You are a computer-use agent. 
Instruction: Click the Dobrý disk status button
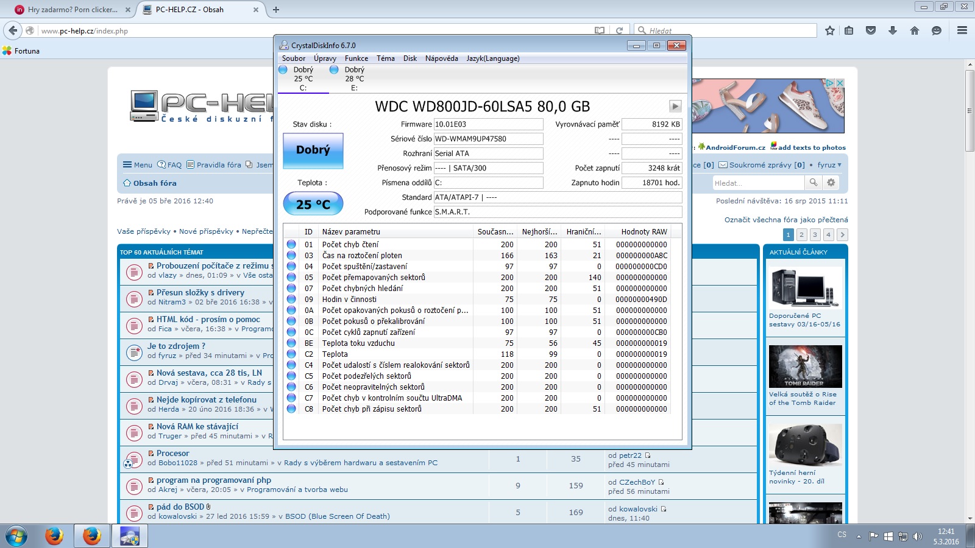tap(313, 150)
